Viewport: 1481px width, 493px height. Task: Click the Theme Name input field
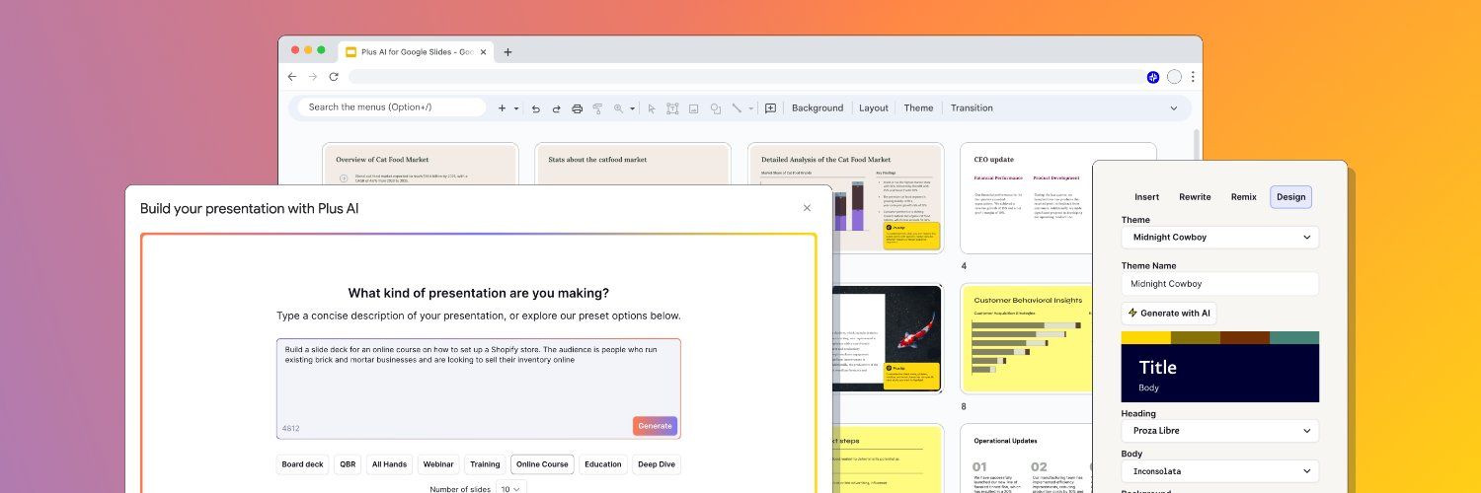[1220, 284]
